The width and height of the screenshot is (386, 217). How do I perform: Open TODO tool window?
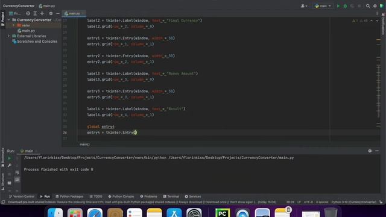click(96, 197)
